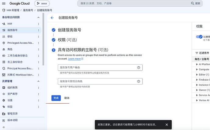210x130 pixels.
Task: Expand the AI Platform role row
Action: pyautogui.click(x=197, y=65)
